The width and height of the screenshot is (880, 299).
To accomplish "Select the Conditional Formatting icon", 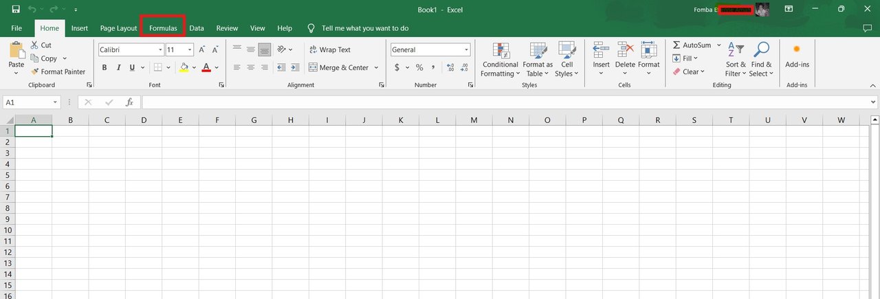I will 500,51.
